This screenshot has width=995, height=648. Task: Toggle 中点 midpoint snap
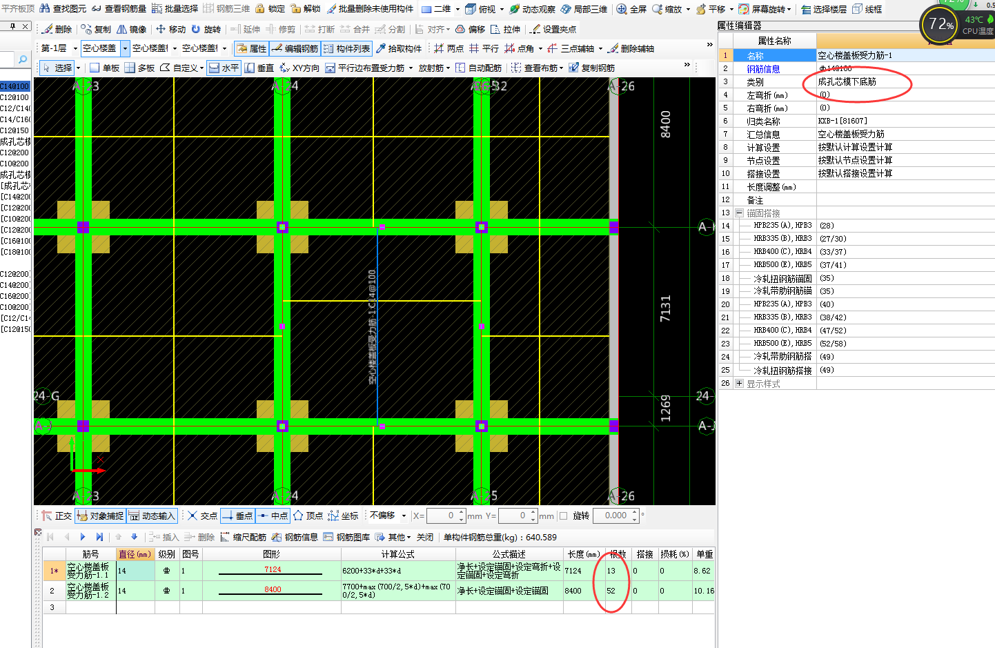pyautogui.click(x=273, y=516)
